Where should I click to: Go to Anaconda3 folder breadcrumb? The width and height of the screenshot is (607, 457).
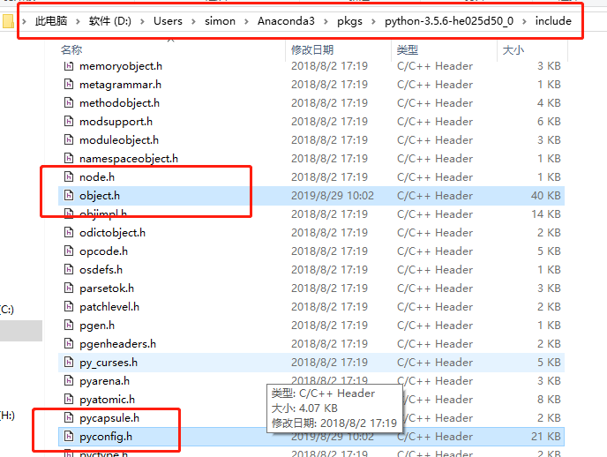pyautogui.click(x=286, y=21)
